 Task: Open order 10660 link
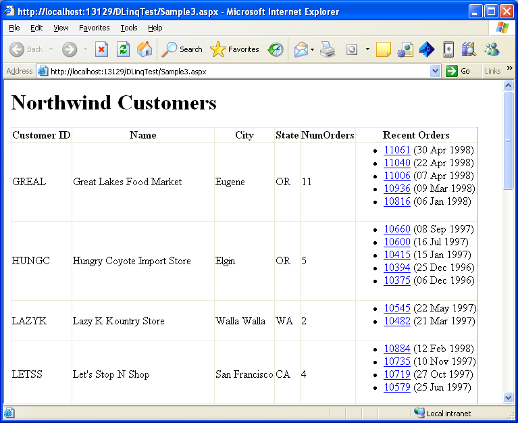(396, 229)
